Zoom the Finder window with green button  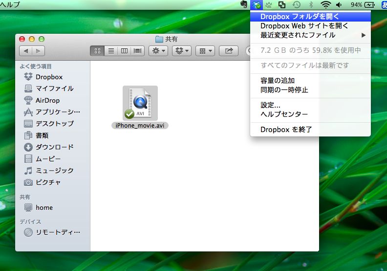click(42, 39)
